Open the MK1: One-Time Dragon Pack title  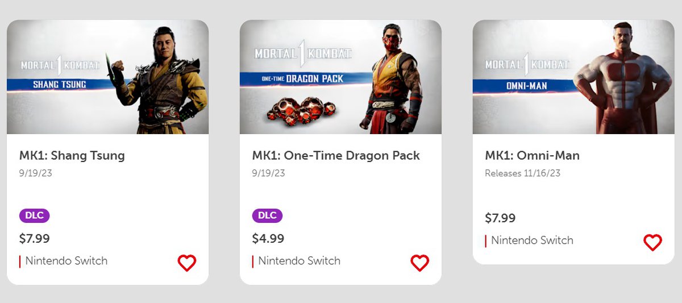coord(336,155)
